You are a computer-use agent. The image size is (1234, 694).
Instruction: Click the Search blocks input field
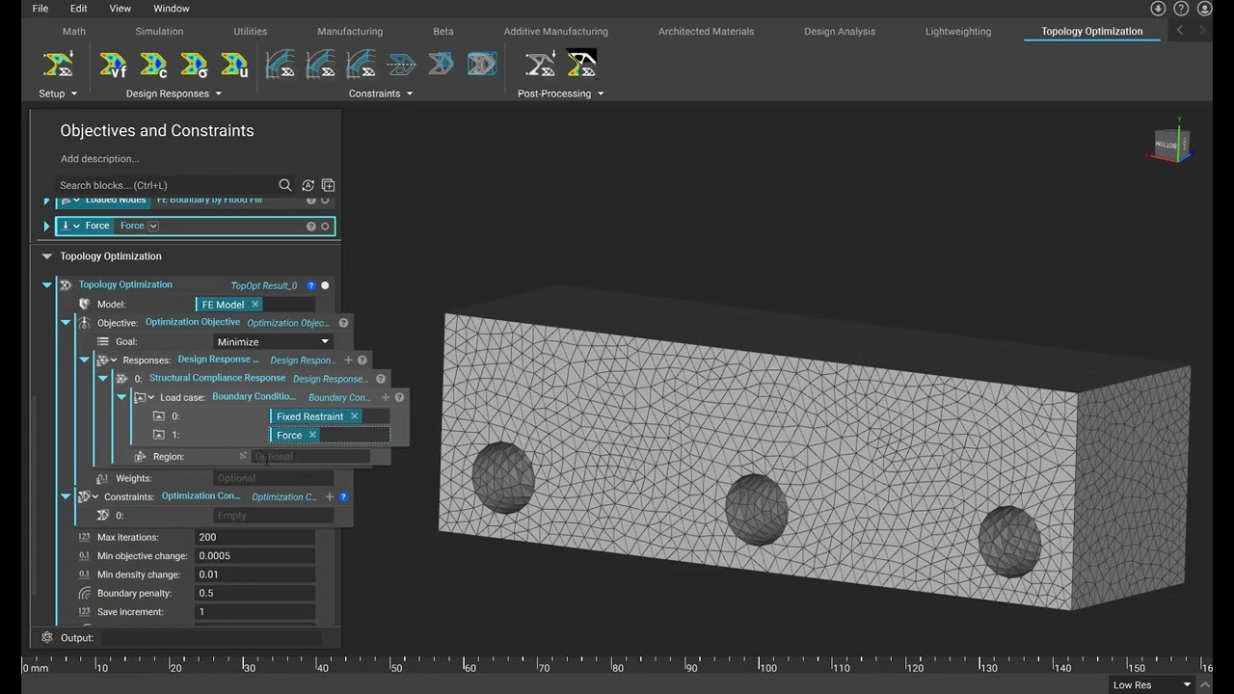(166, 185)
